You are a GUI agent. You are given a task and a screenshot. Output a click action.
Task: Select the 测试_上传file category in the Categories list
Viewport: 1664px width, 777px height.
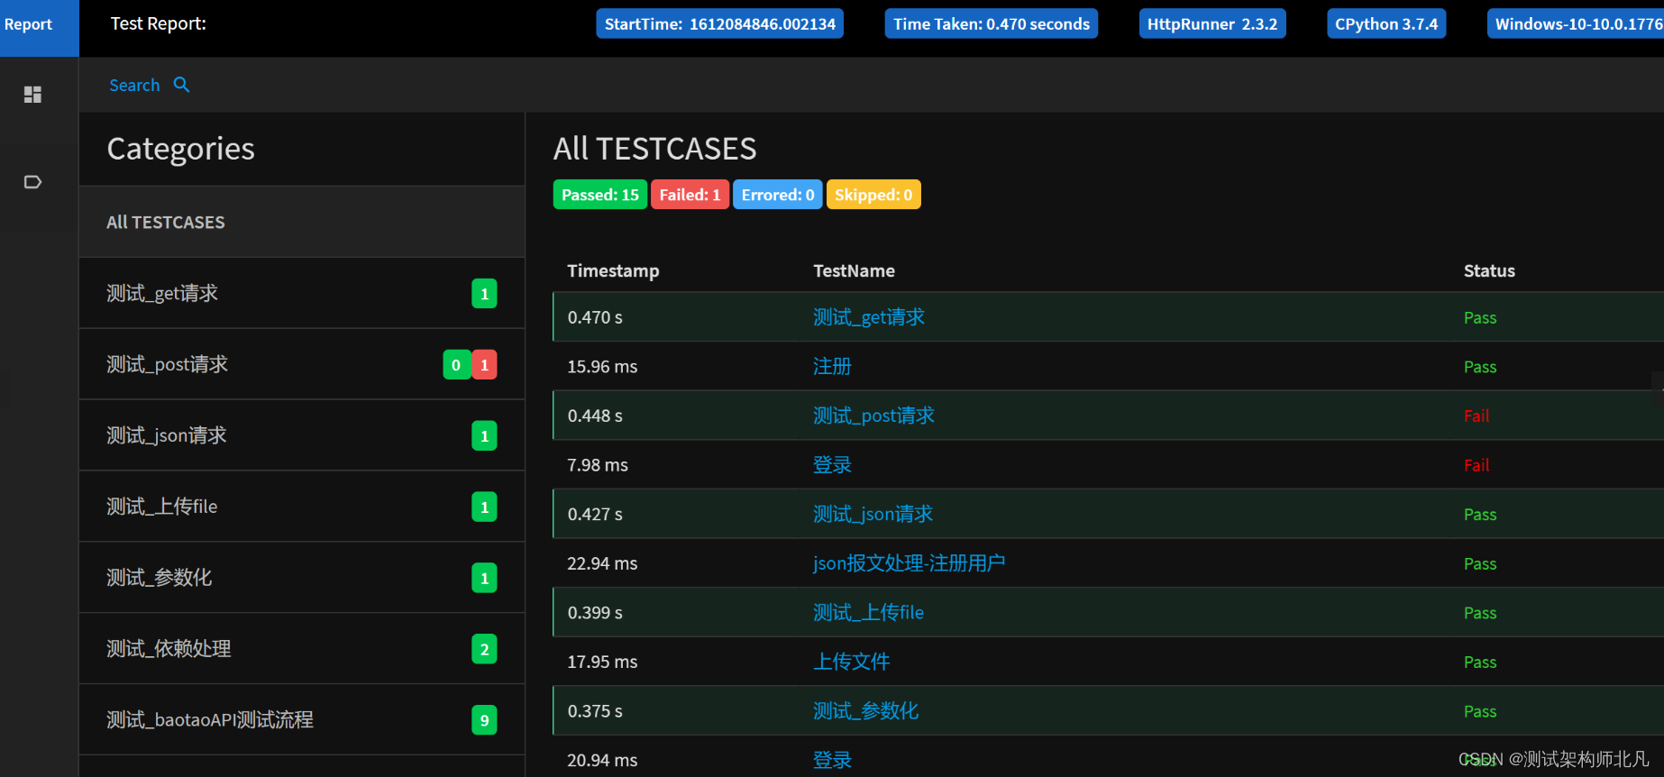pos(302,507)
